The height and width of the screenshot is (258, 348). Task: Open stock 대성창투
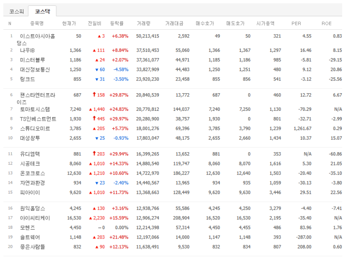pos(30,138)
